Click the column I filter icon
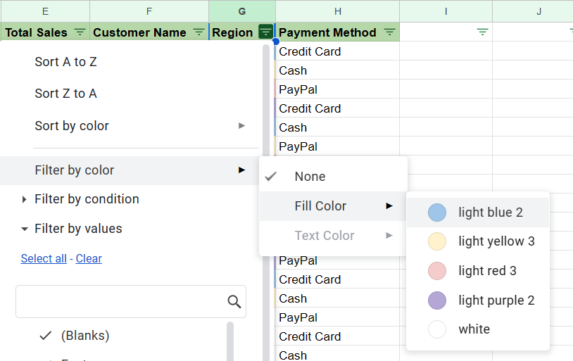The width and height of the screenshot is (573, 361). tap(482, 32)
